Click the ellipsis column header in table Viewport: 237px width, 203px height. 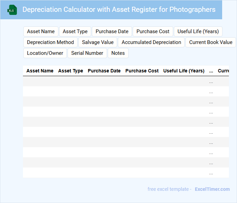[x=211, y=71]
